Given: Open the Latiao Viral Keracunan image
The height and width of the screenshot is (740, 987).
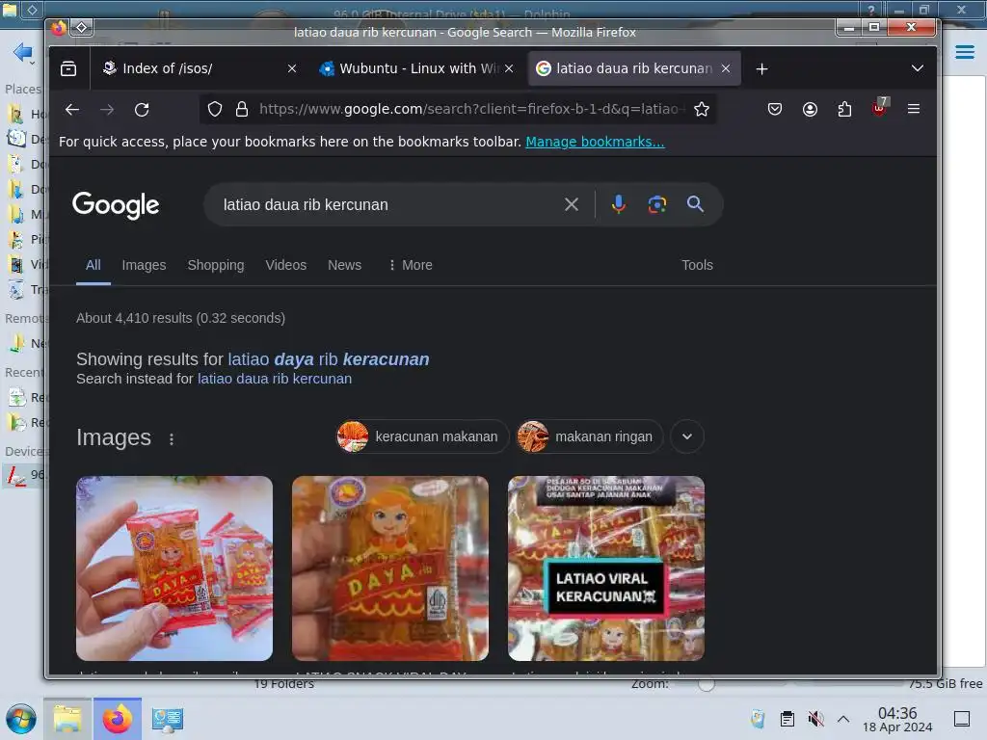Looking at the screenshot, I should 606,568.
